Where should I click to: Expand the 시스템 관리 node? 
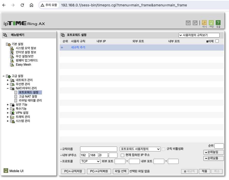[8, 121]
